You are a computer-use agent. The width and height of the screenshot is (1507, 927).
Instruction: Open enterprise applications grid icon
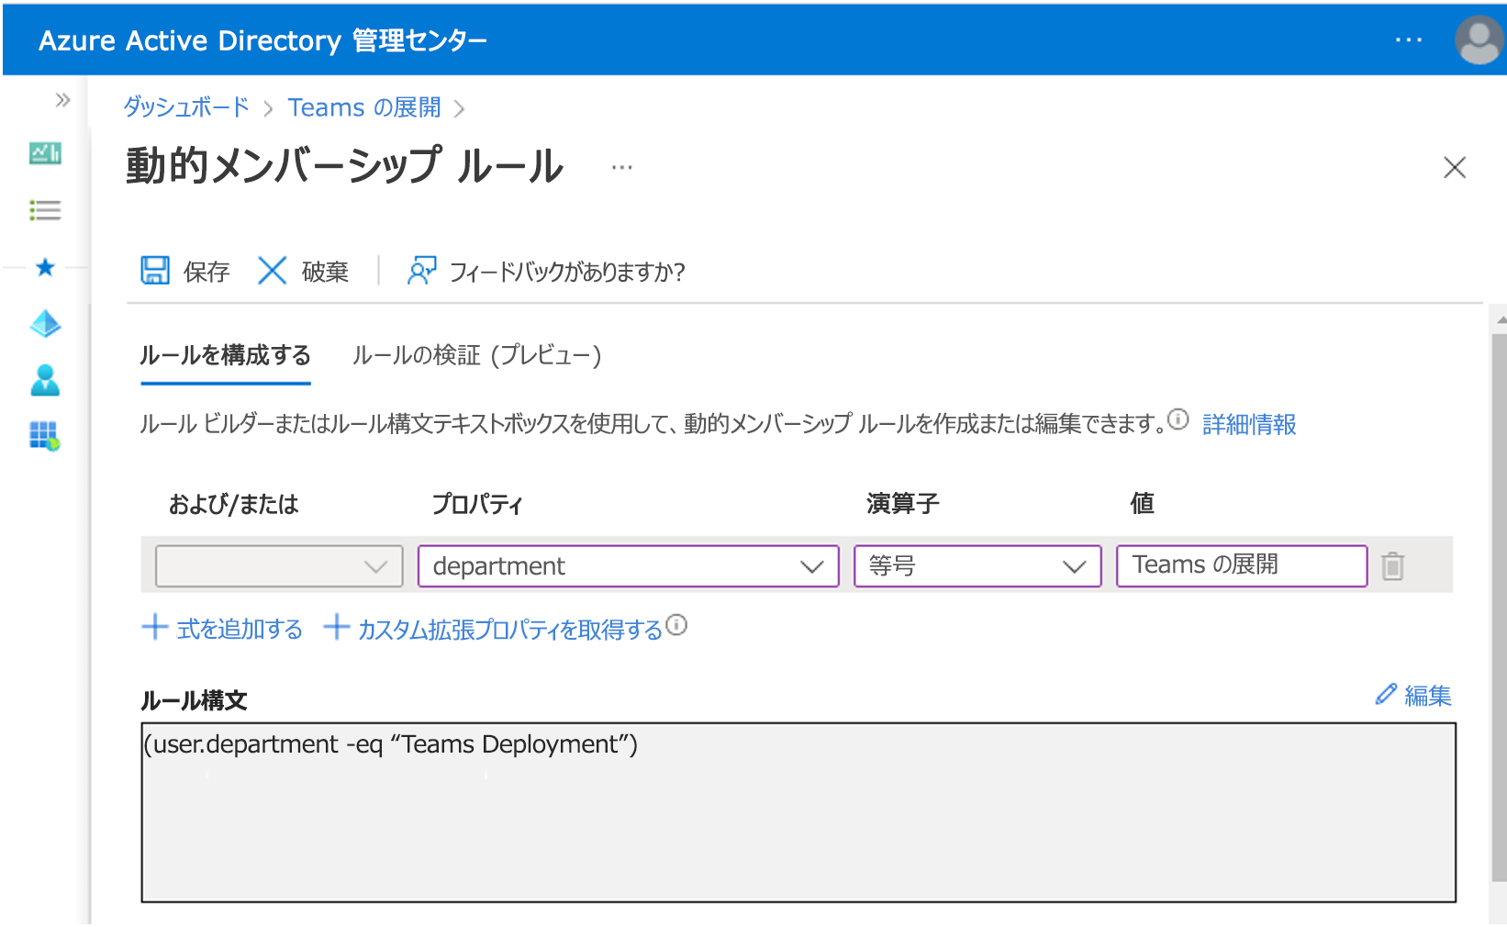point(45,435)
